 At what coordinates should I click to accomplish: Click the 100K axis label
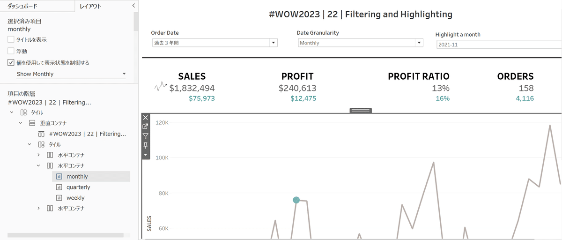162,157
